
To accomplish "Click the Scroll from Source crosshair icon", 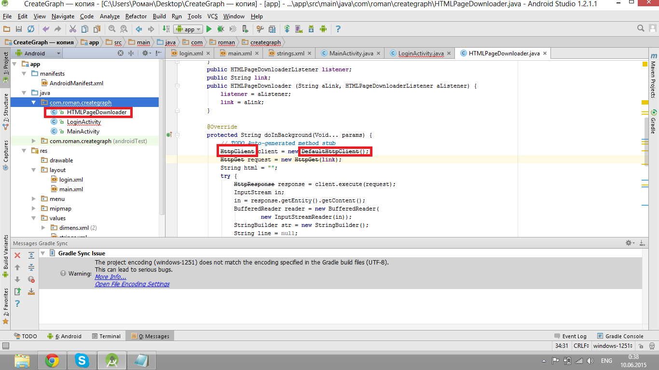I will [x=121, y=53].
